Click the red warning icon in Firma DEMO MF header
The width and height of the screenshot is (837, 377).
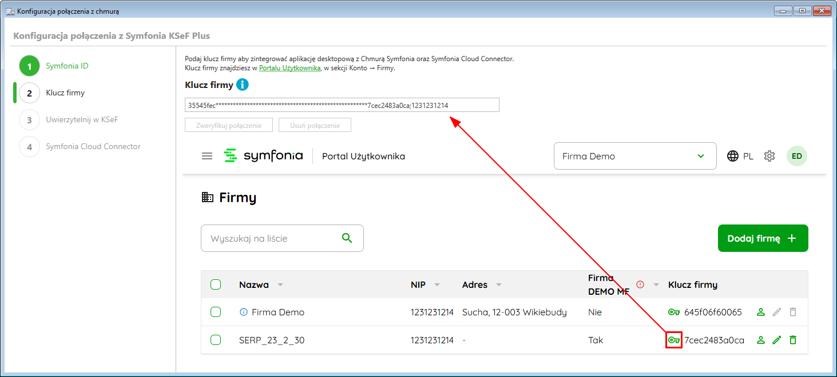point(640,284)
